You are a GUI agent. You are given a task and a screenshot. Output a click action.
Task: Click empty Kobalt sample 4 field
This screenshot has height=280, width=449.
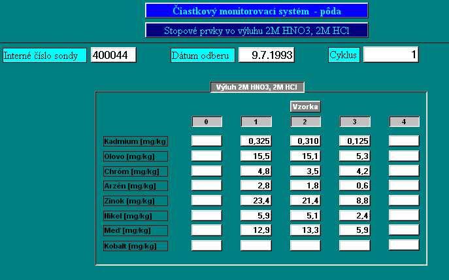(x=404, y=245)
